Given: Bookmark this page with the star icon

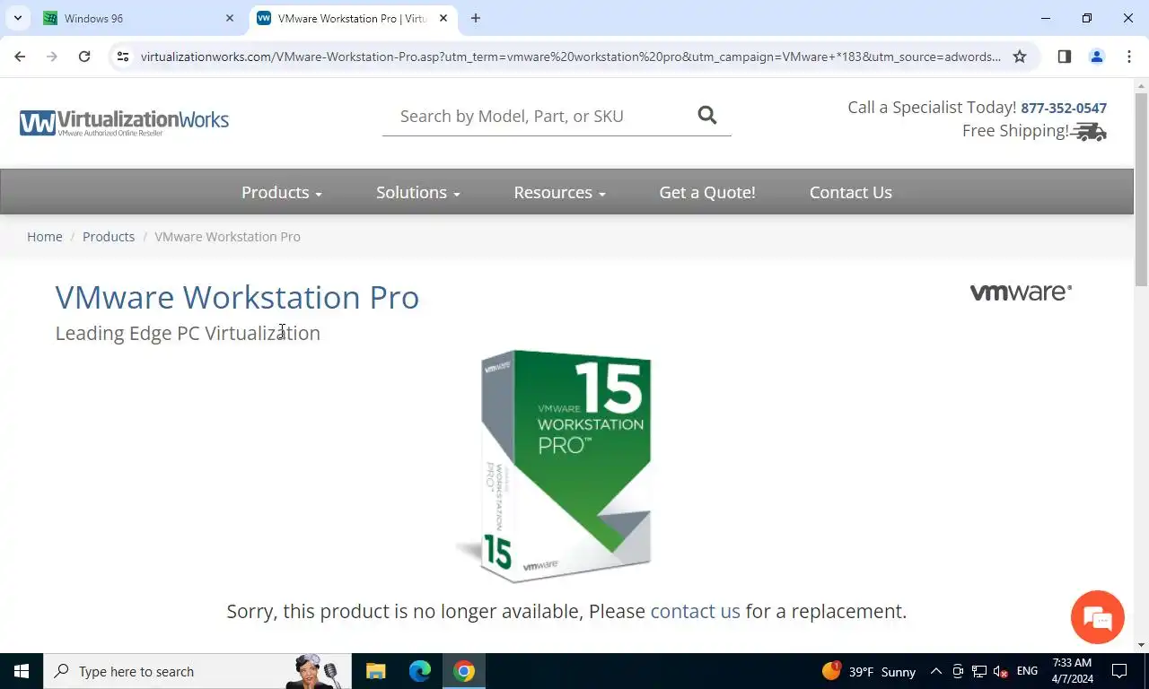Looking at the screenshot, I should pos(1020,57).
